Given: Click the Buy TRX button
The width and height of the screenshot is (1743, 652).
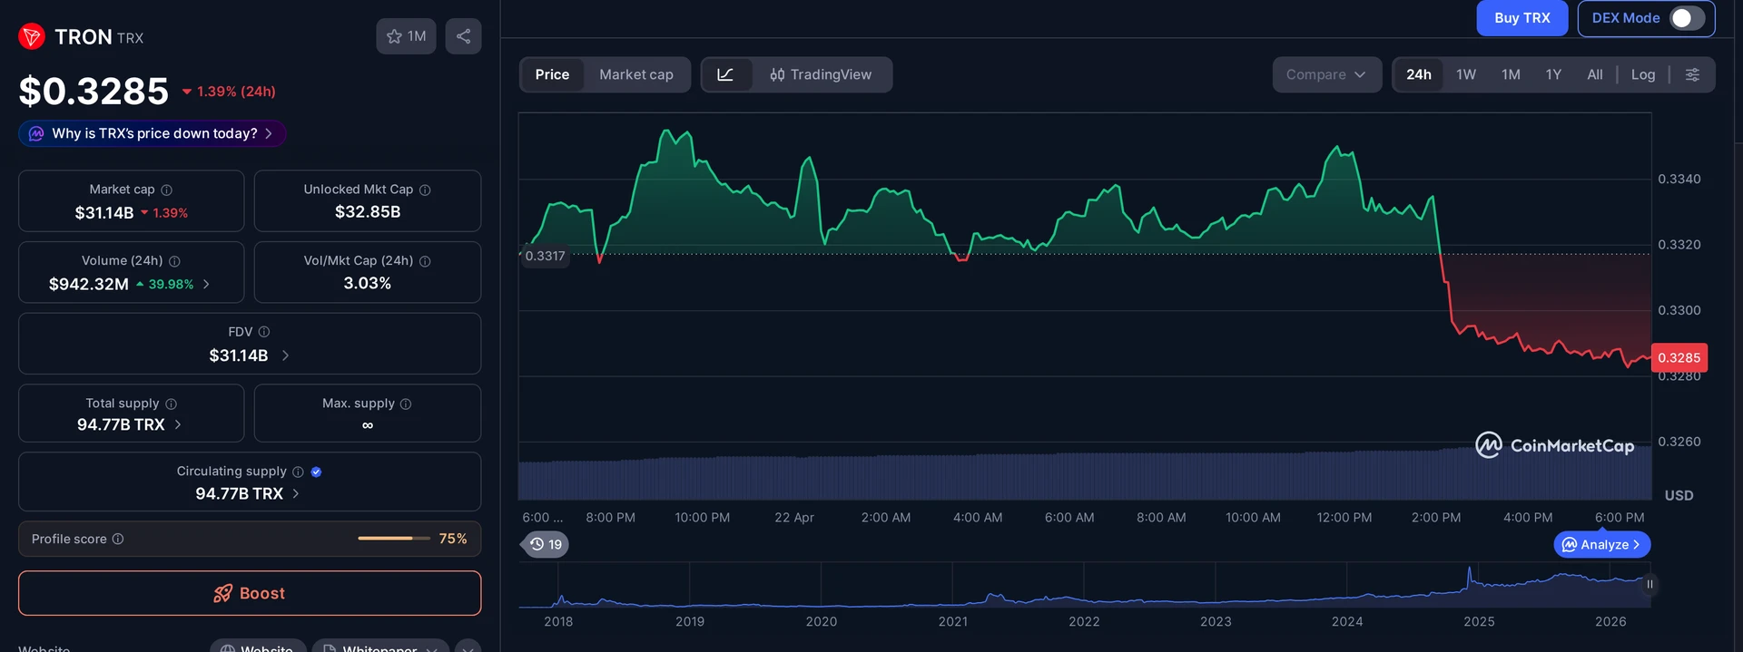Looking at the screenshot, I should (1522, 18).
